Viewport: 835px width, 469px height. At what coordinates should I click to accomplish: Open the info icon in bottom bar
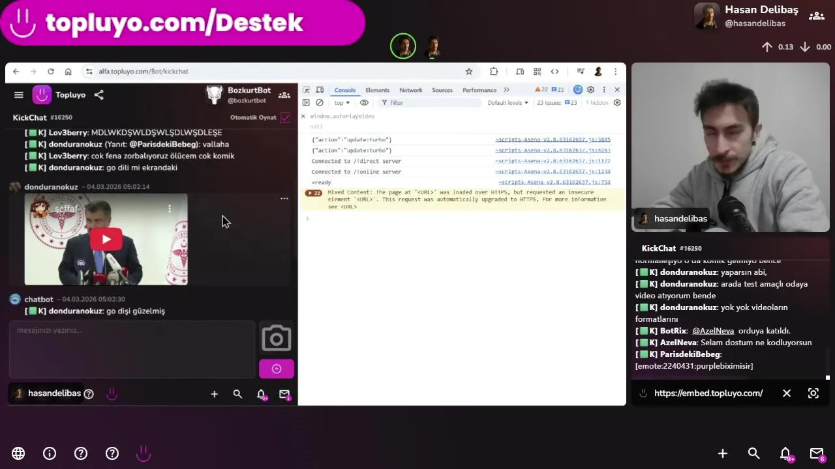tap(50, 453)
